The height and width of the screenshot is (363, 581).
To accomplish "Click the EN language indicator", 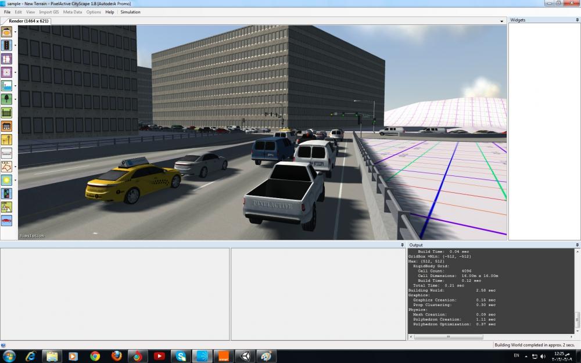I will (516, 355).
